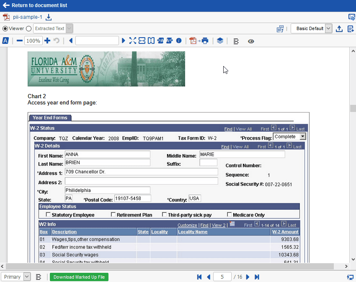Go to the previous page
The width and height of the screenshot is (356, 282).
pyautogui.click(x=209, y=277)
